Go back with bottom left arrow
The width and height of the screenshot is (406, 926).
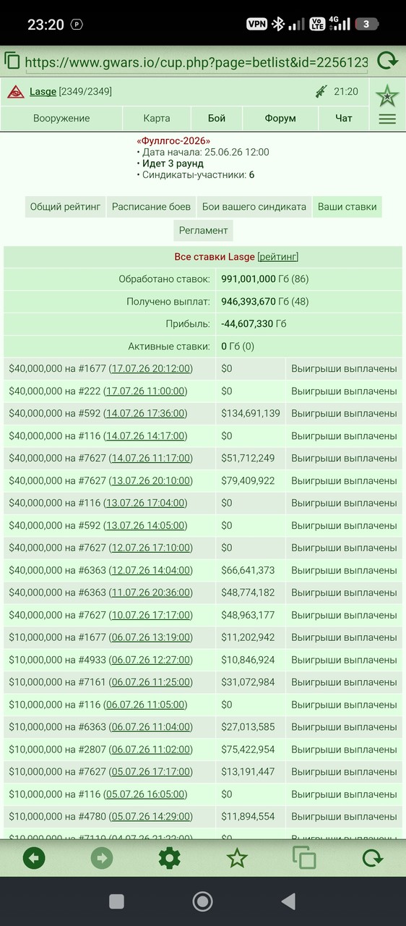coord(34,859)
